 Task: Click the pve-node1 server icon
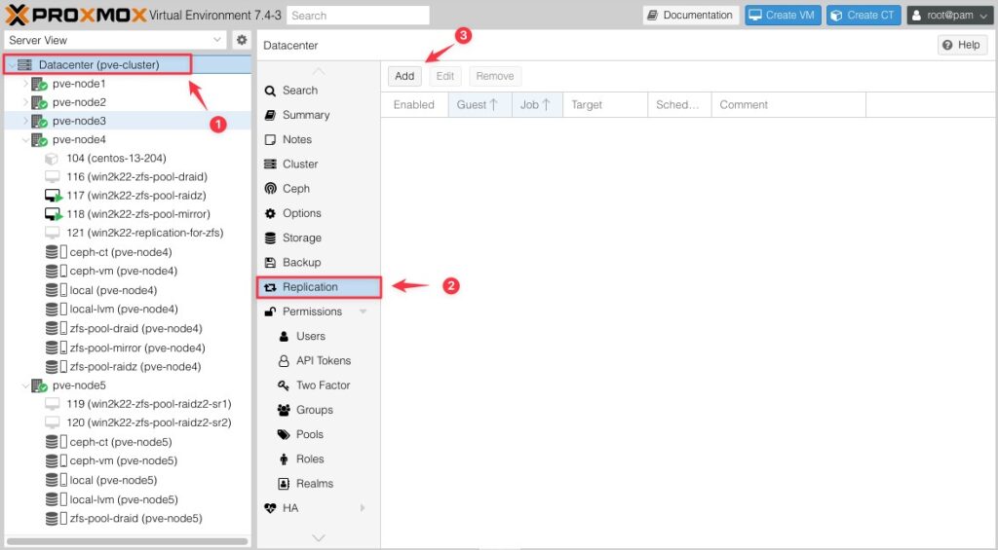pyautogui.click(x=39, y=84)
